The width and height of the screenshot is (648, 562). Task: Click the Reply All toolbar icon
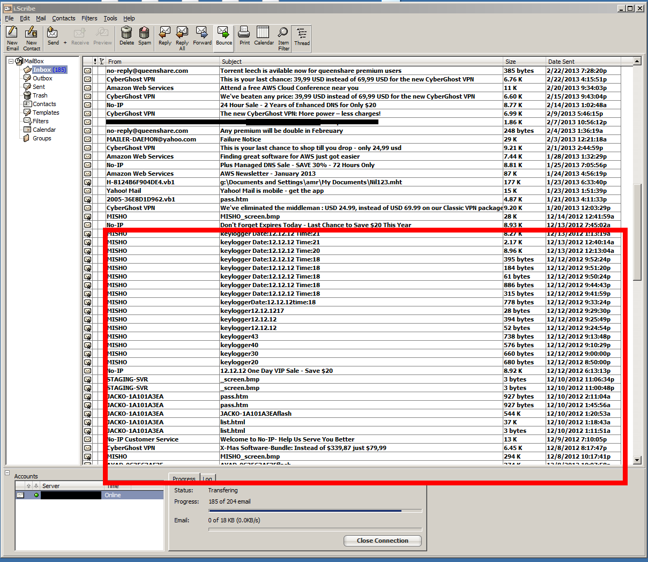tap(182, 38)
